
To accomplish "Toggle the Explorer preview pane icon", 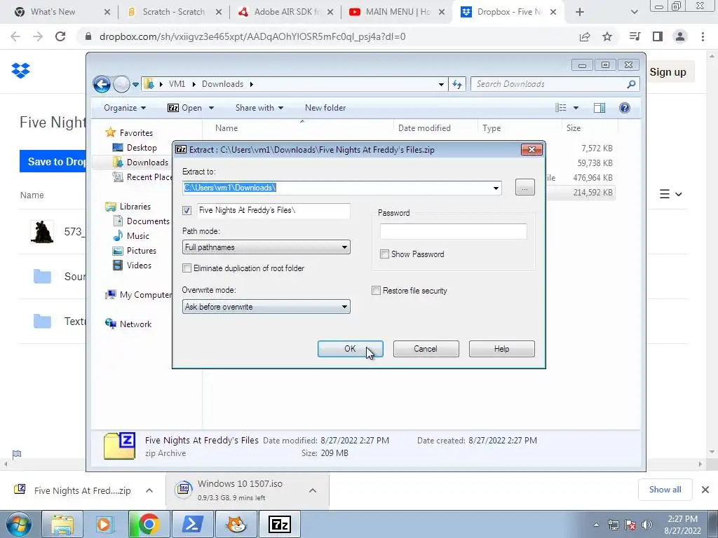I will coord(600,107).
